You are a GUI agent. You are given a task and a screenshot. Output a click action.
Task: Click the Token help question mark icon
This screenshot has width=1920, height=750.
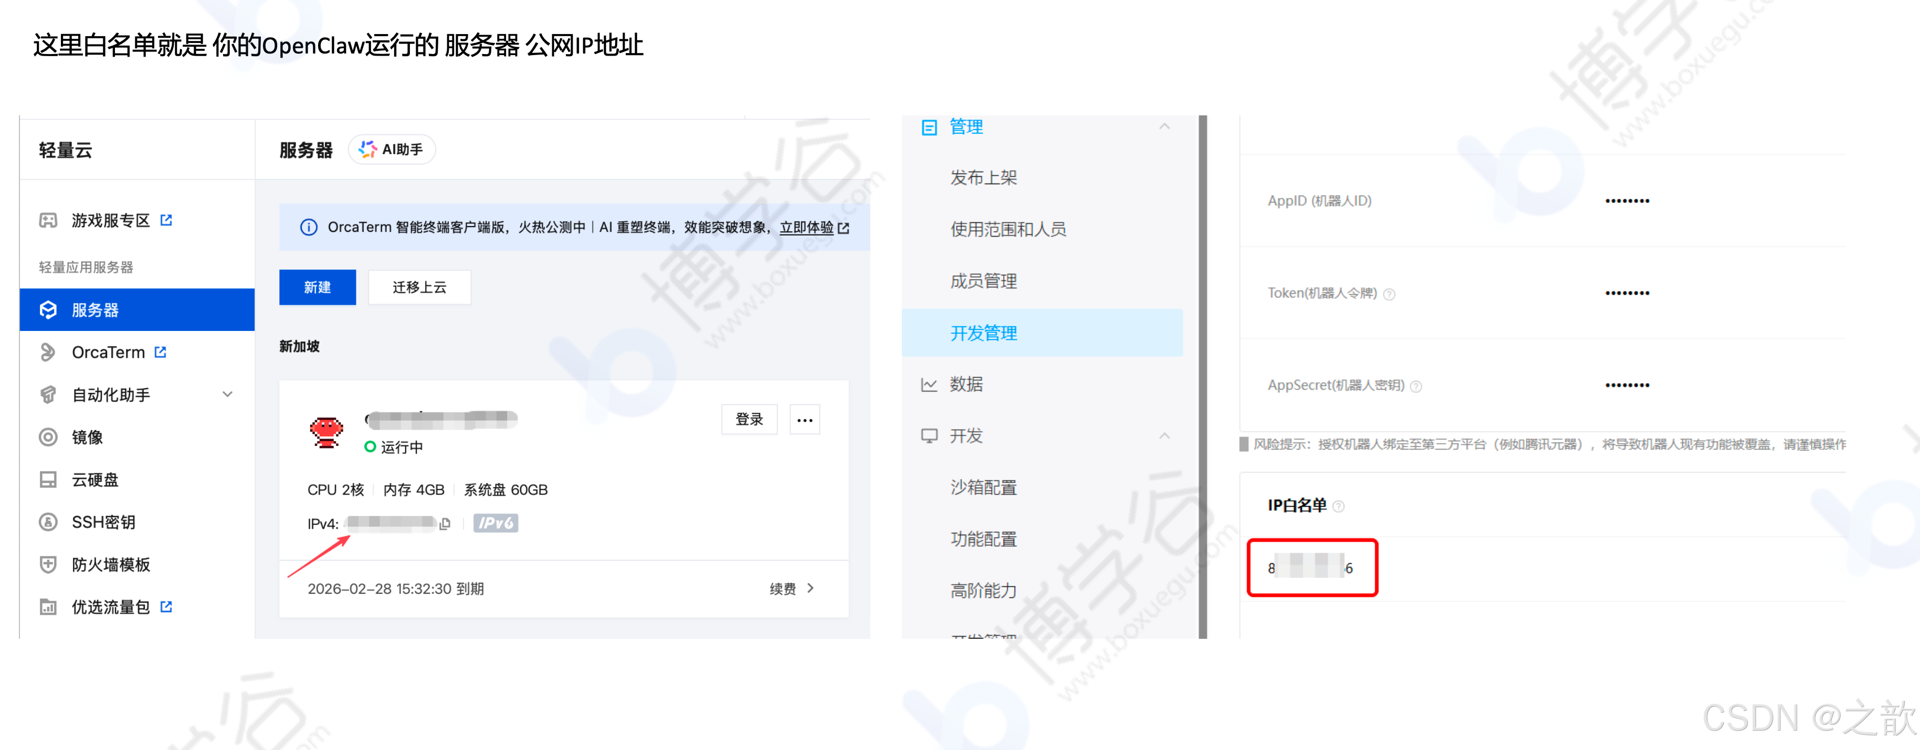coord(1389,294)
